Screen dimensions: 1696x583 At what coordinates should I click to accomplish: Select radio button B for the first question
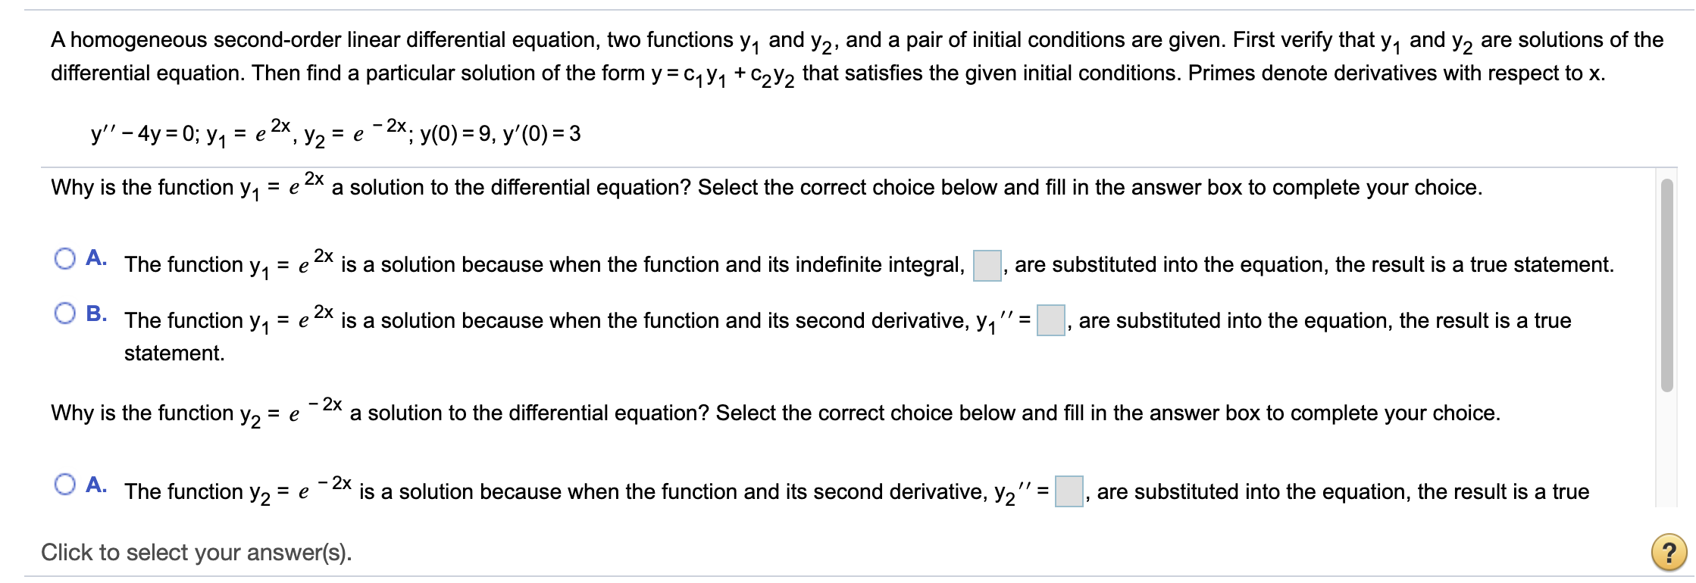click(x=65, y=313)
